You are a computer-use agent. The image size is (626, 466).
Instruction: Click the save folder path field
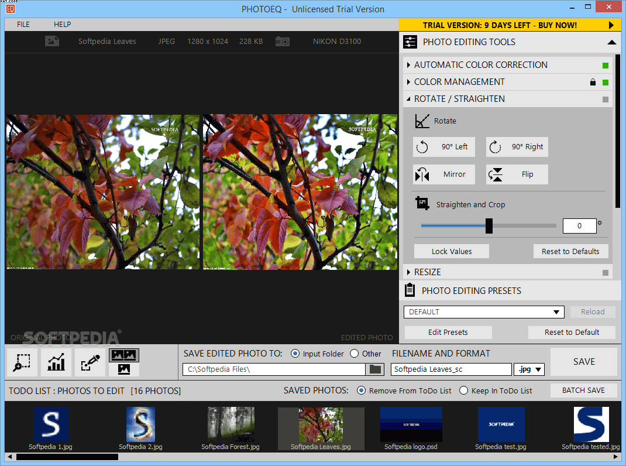point(274,369)
